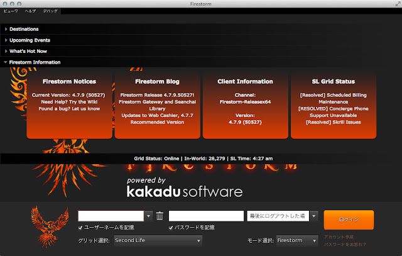Click the 'In-World: 28,279' status text

[205, 159]
